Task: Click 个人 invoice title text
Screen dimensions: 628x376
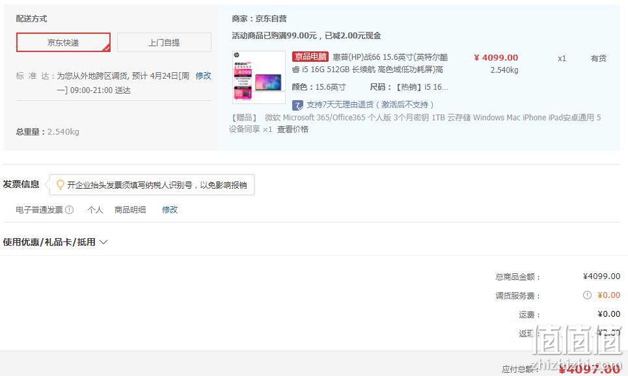Action: point(95,209)
